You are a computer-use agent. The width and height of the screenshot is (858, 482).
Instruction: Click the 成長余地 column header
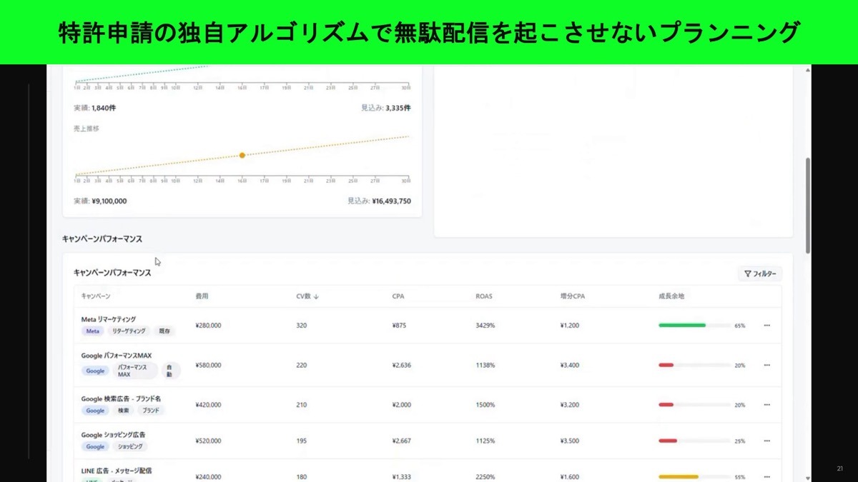[671, 296]
